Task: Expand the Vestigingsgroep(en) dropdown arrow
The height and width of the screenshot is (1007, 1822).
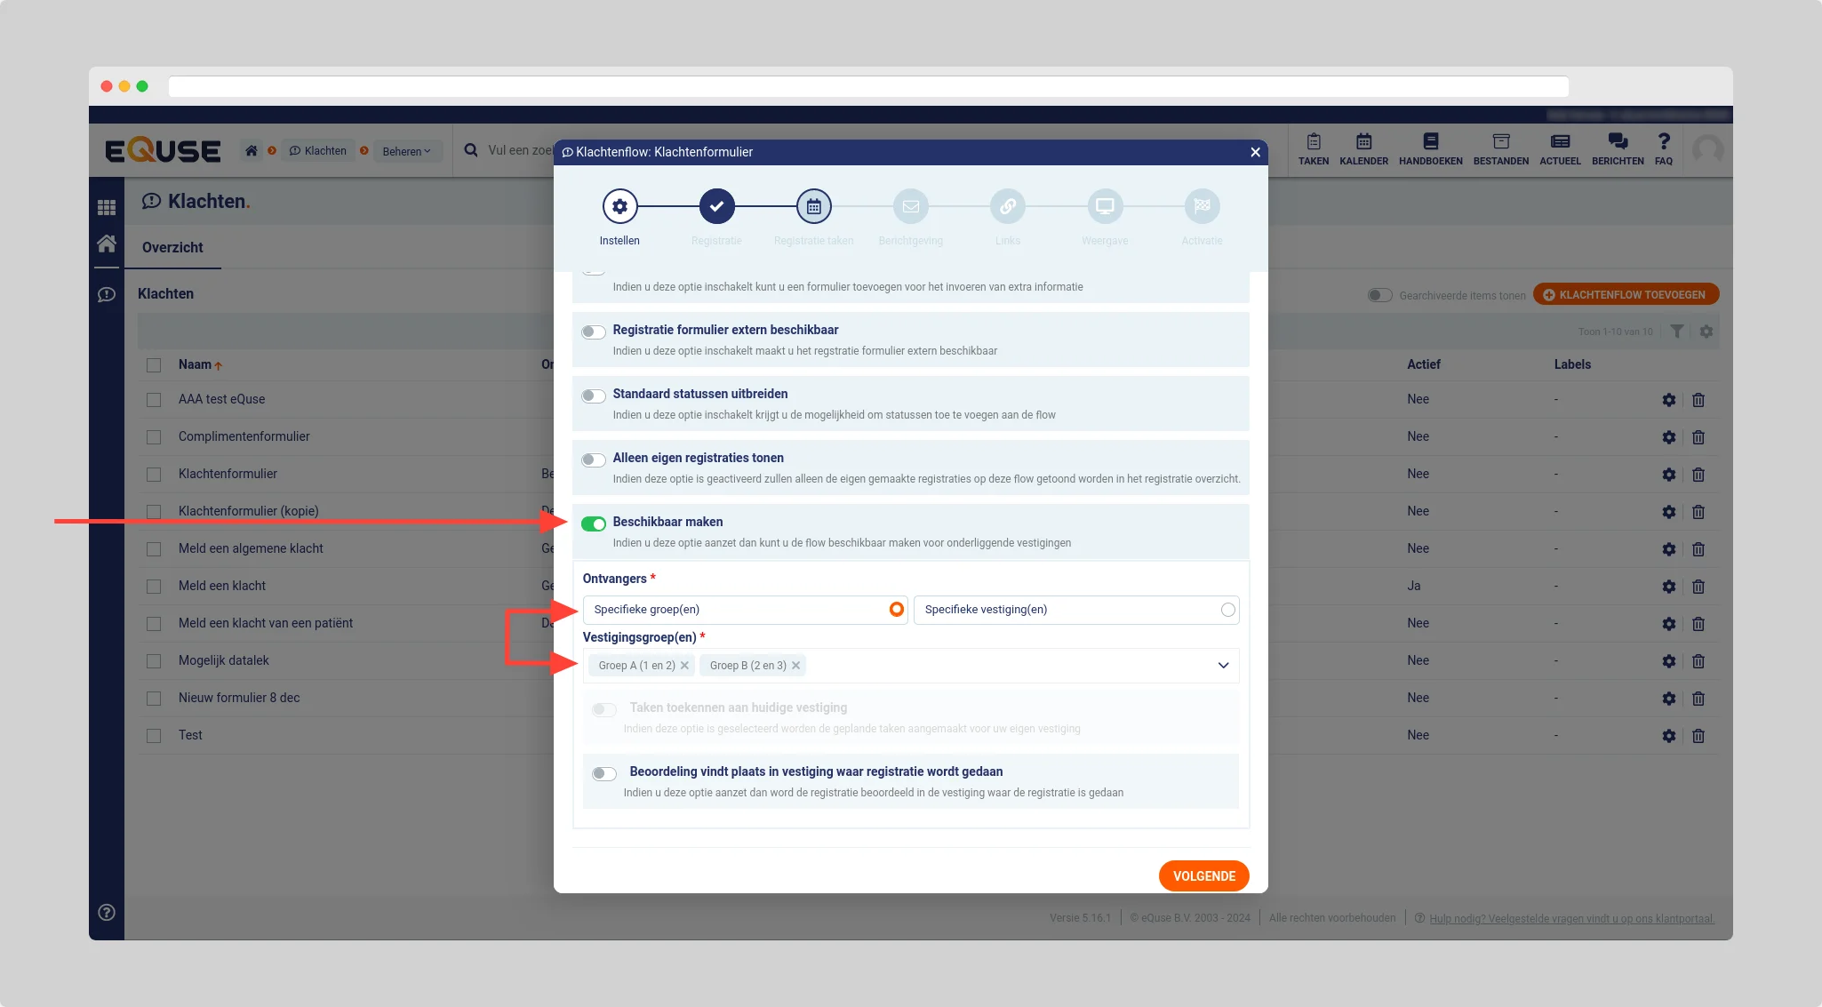Action: (1223, 666)
